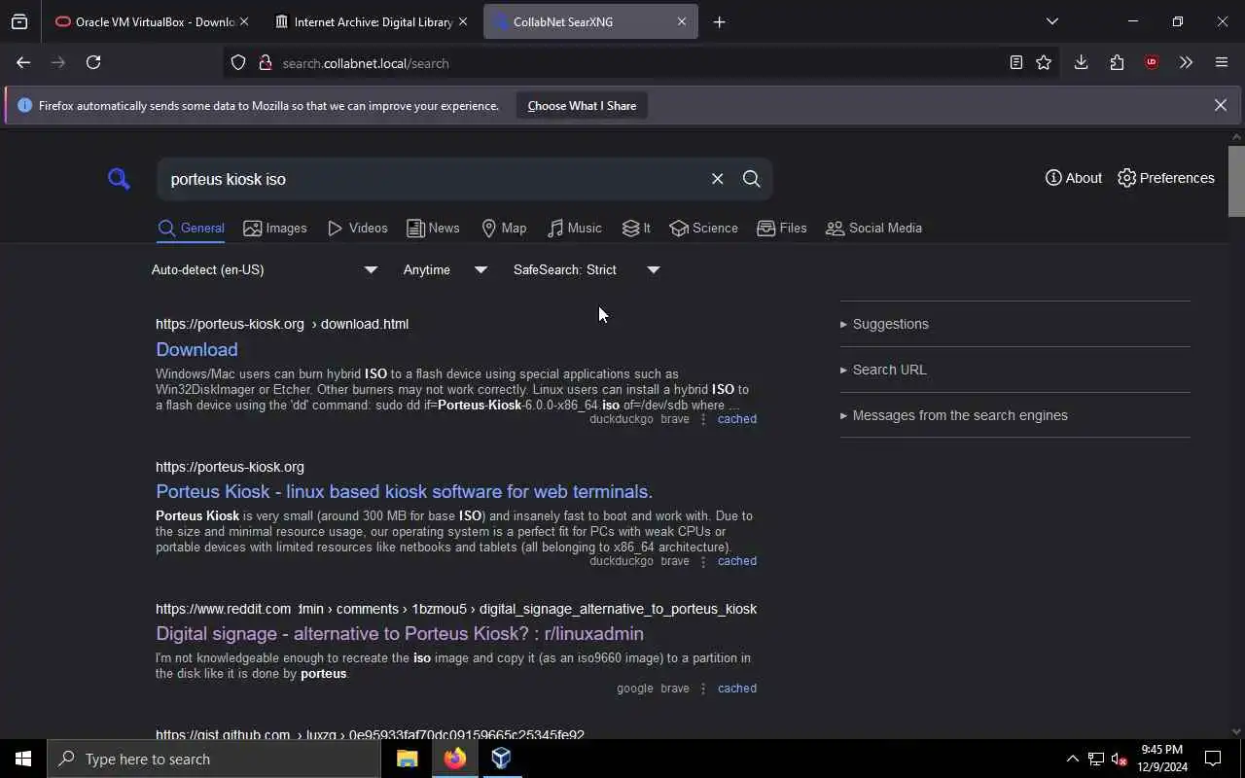Switch to the General search tab
Screen dimensions: 1245x778
point(191,229)
